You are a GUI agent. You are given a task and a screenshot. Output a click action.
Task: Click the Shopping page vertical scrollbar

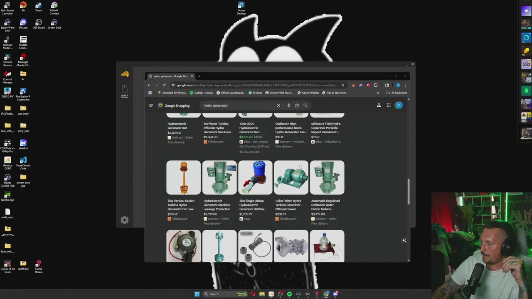coord(409,191)
